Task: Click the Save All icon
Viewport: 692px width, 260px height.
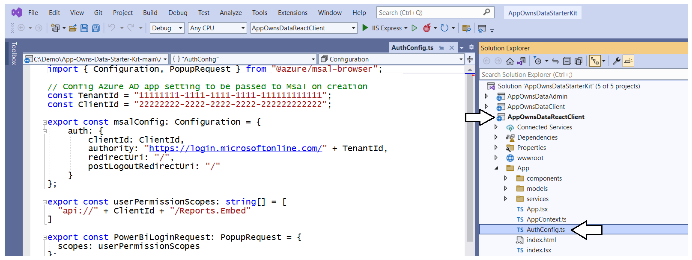Action: click(96, 28)
